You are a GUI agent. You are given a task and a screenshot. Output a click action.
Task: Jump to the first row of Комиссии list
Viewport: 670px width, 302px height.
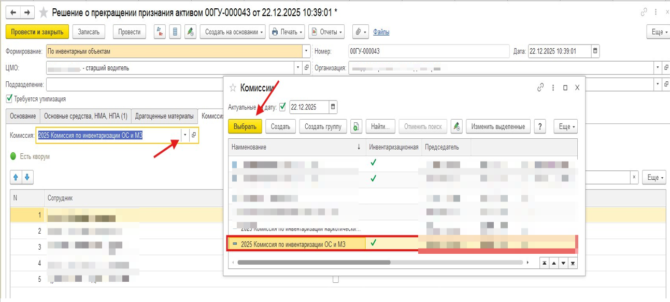(545, 263)
